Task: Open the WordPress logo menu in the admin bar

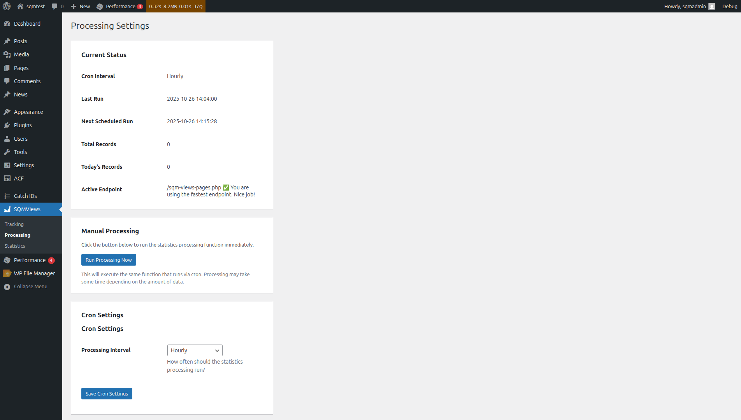Action: [6, 6]
